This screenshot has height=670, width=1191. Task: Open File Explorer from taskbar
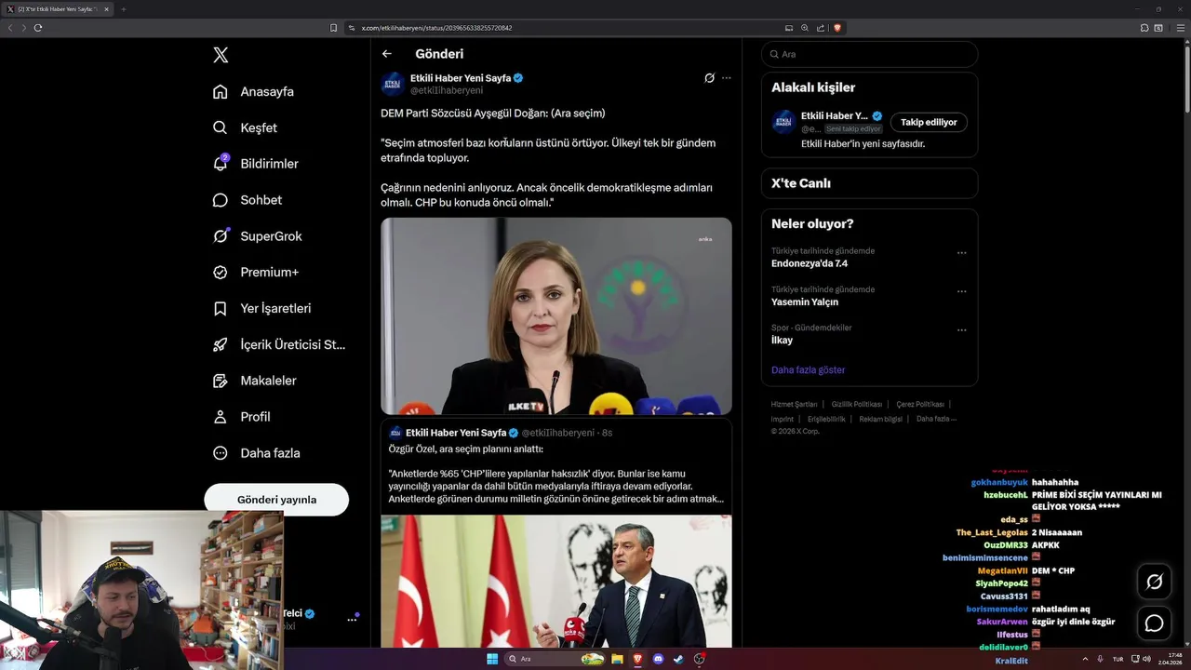(x=617, y=659)
